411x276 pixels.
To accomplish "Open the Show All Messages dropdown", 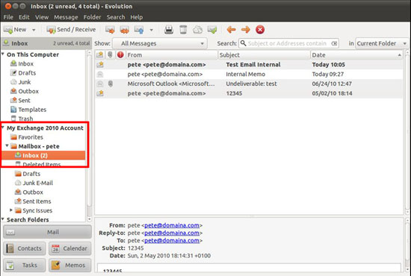I will click(x=160, y=43).
